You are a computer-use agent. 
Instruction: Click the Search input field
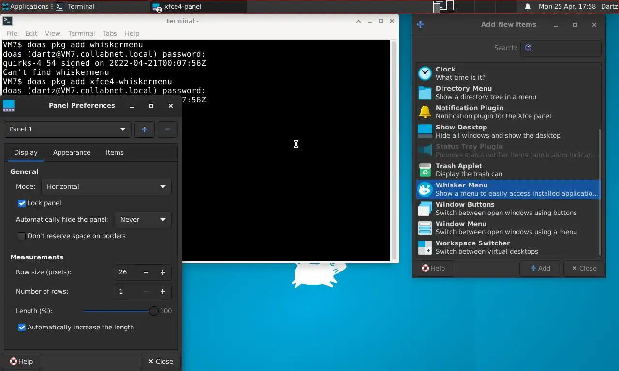click(560, 48)
